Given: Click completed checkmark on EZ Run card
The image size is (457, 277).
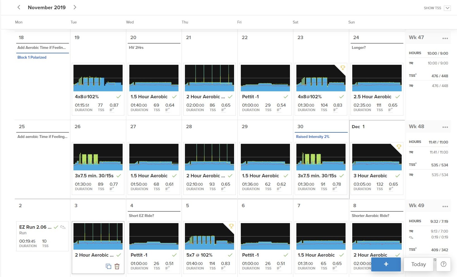Looking at the screenshot, I should click(56, 227).
